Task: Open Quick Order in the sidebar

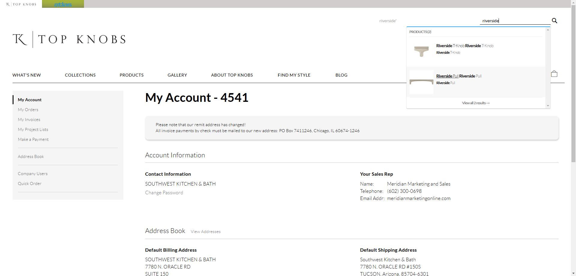Action: (x=29, y=183)
